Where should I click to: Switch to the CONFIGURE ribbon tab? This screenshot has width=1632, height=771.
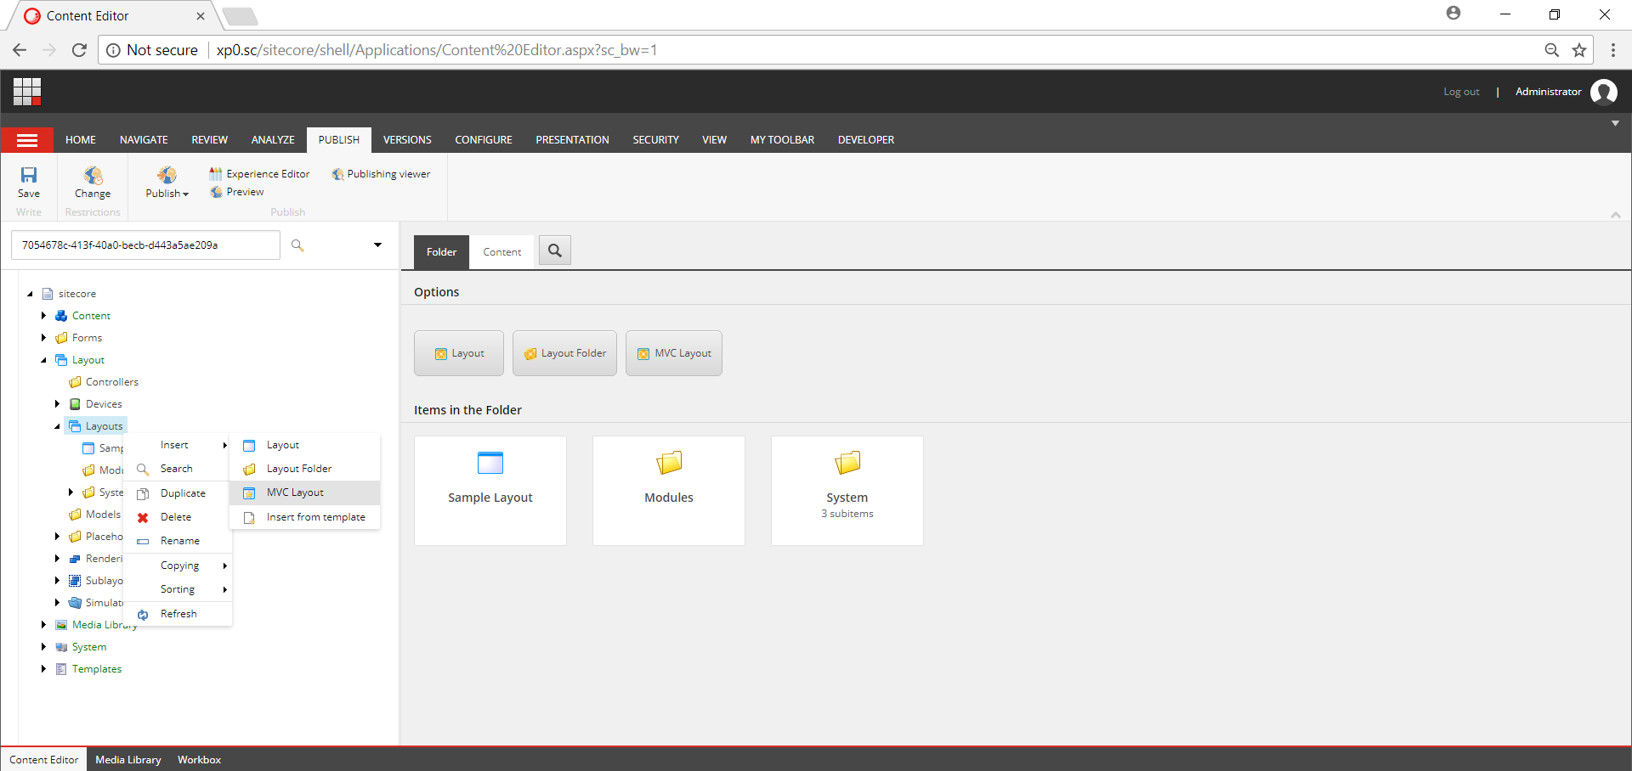[x=484, y=140]
